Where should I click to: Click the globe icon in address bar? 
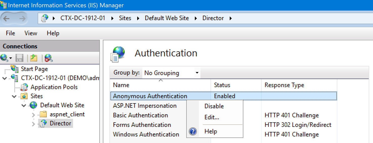tap(45, 18)
